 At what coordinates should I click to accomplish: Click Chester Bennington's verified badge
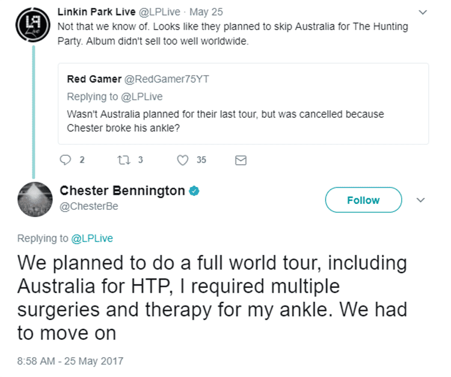click(x=194, y=191)
